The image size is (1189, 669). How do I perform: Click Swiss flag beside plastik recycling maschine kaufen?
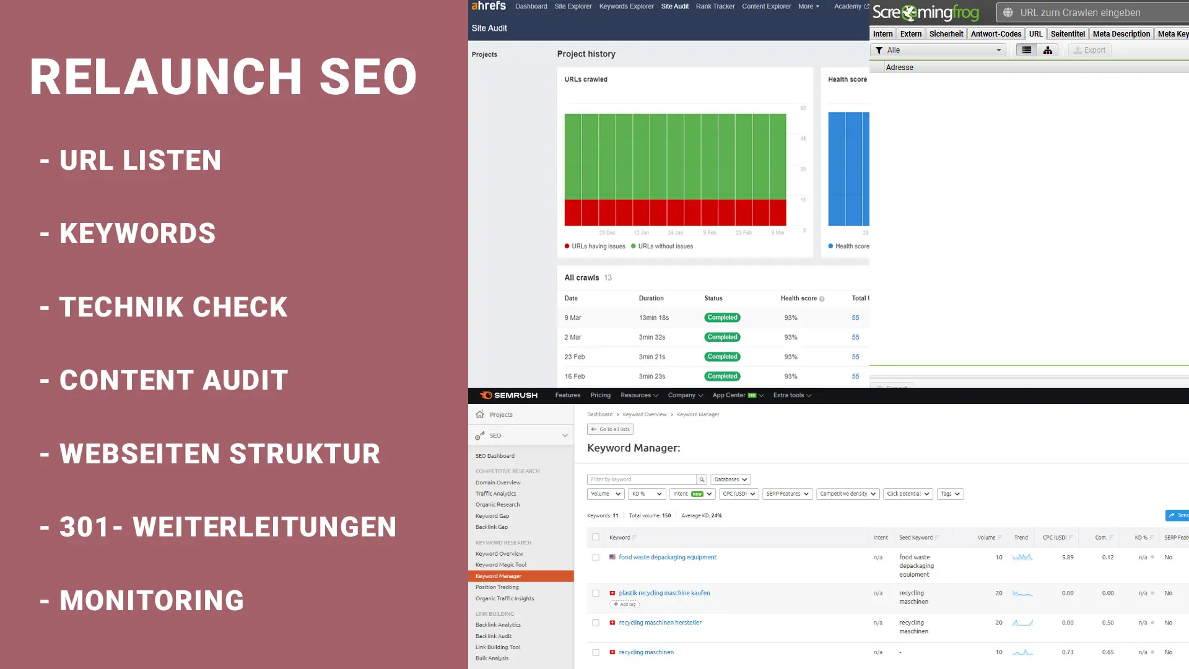612,593
